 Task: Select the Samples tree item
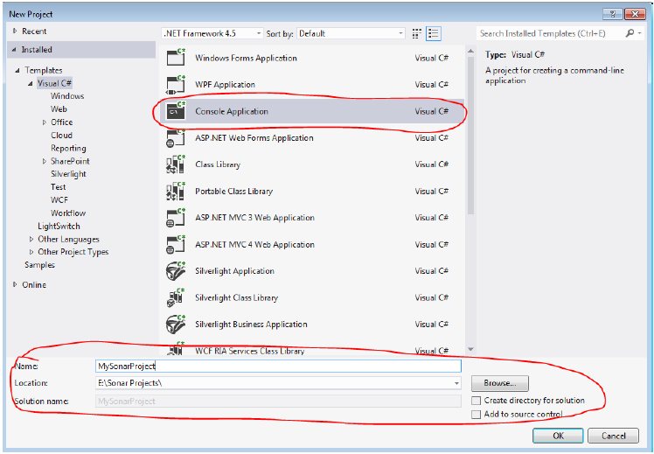[x=39, y=265]
